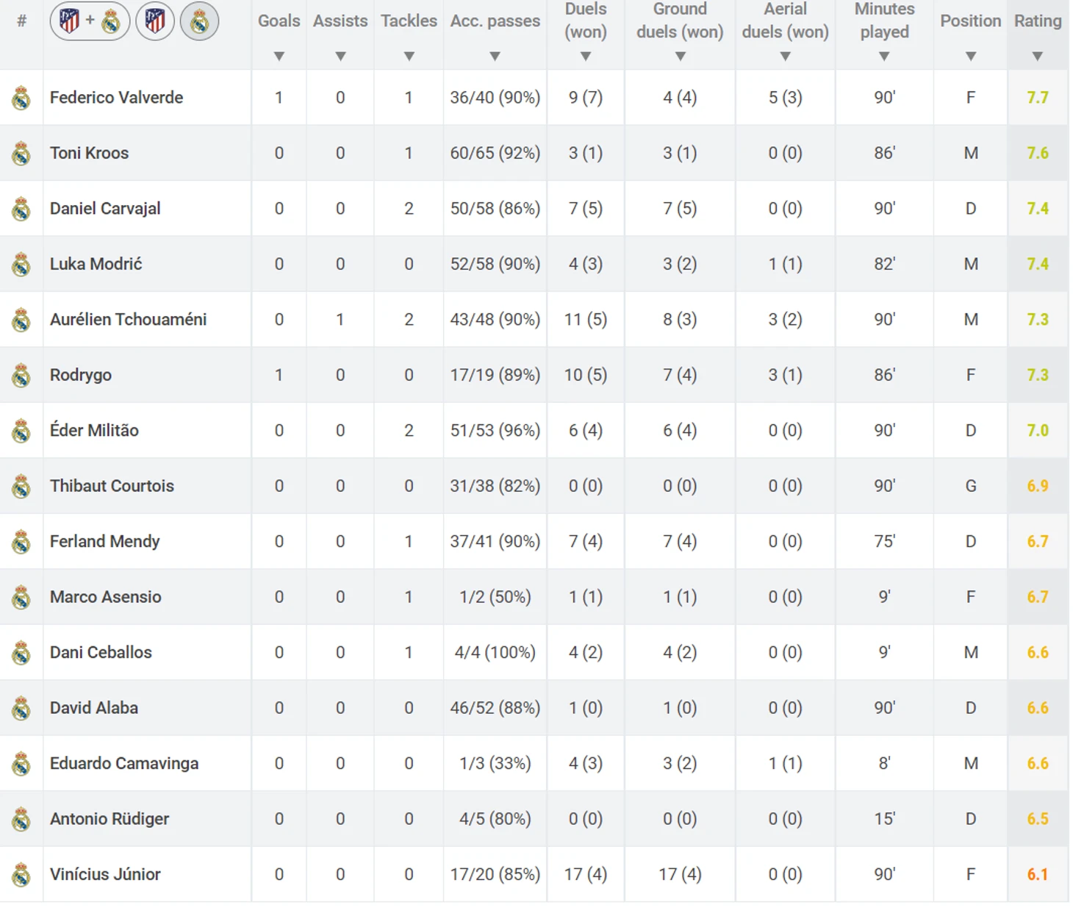The height and width of the screenshot is (908, 1073).
Task: Click the crest icon next to Marco Asensio
Action: pos(21,597)
